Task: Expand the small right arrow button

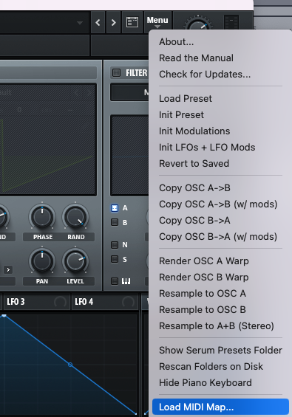Action: (8, 269)
